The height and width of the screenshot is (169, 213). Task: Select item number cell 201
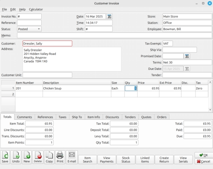pos(29,88)
